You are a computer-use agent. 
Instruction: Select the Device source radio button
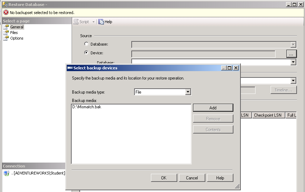pos(86,53)
